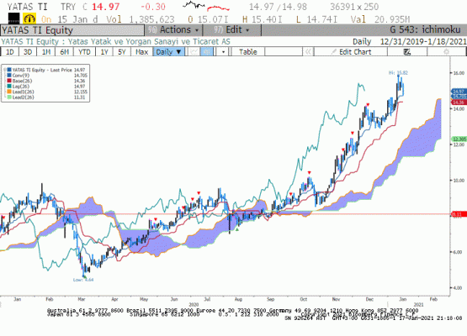The image size is (467, 336).
Task: Select the Max time range button
Action: tap(141, 52)
